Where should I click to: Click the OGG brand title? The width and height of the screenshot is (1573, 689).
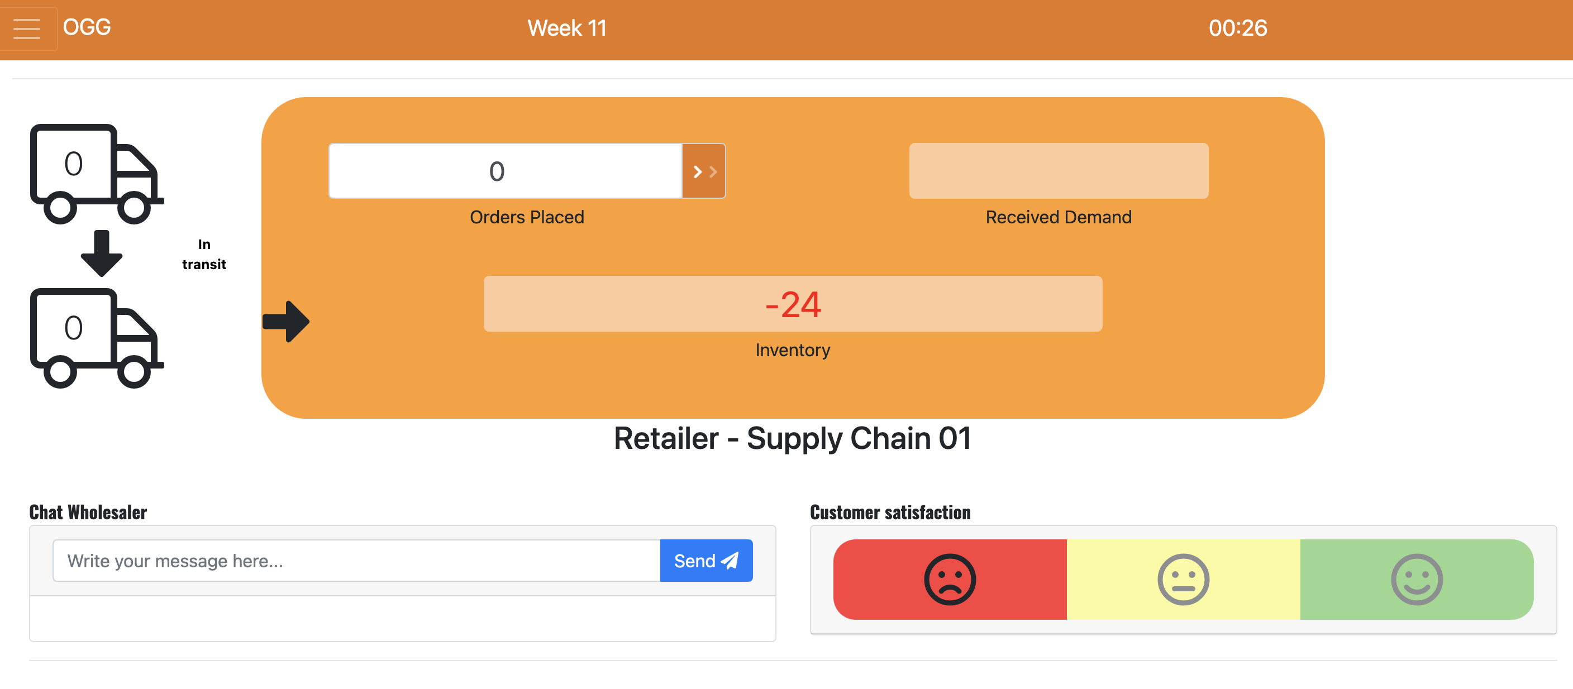point(87,27)
